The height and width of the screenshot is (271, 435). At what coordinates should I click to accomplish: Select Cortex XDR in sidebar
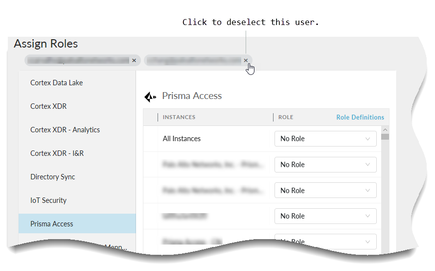[48, 106]
